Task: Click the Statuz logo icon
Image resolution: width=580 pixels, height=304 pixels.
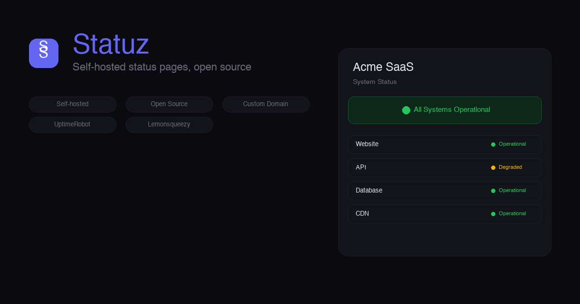Action: pos(43,53)
